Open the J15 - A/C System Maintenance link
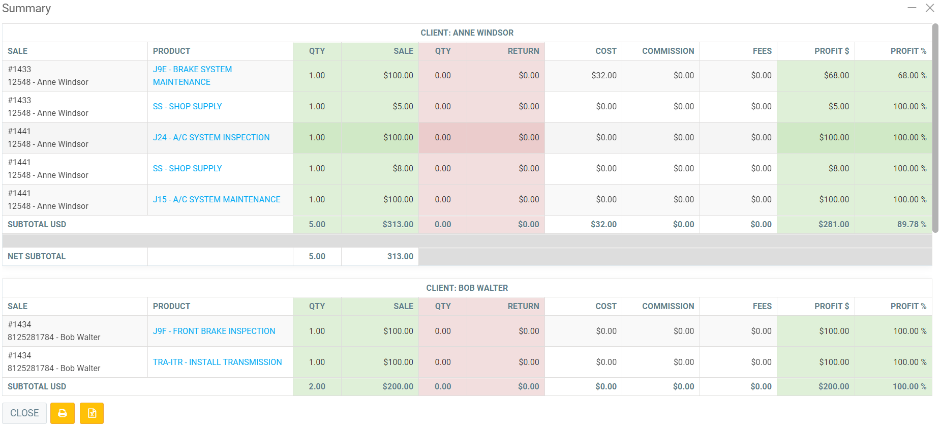 217,199
